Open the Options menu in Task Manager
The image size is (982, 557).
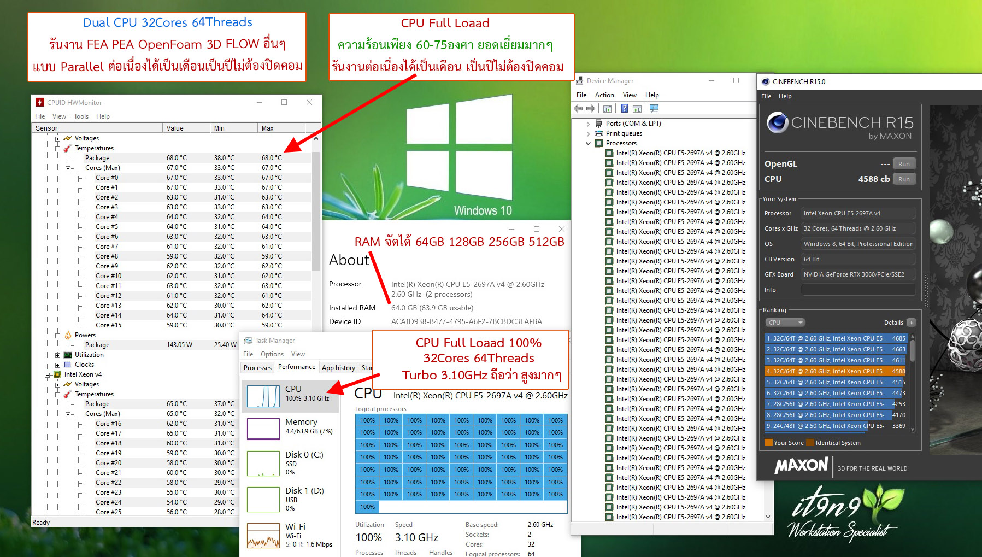pos(272,354)
